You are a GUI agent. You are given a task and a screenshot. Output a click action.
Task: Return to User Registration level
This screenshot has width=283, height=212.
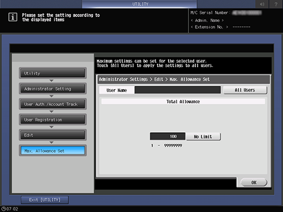coord(53,120)
